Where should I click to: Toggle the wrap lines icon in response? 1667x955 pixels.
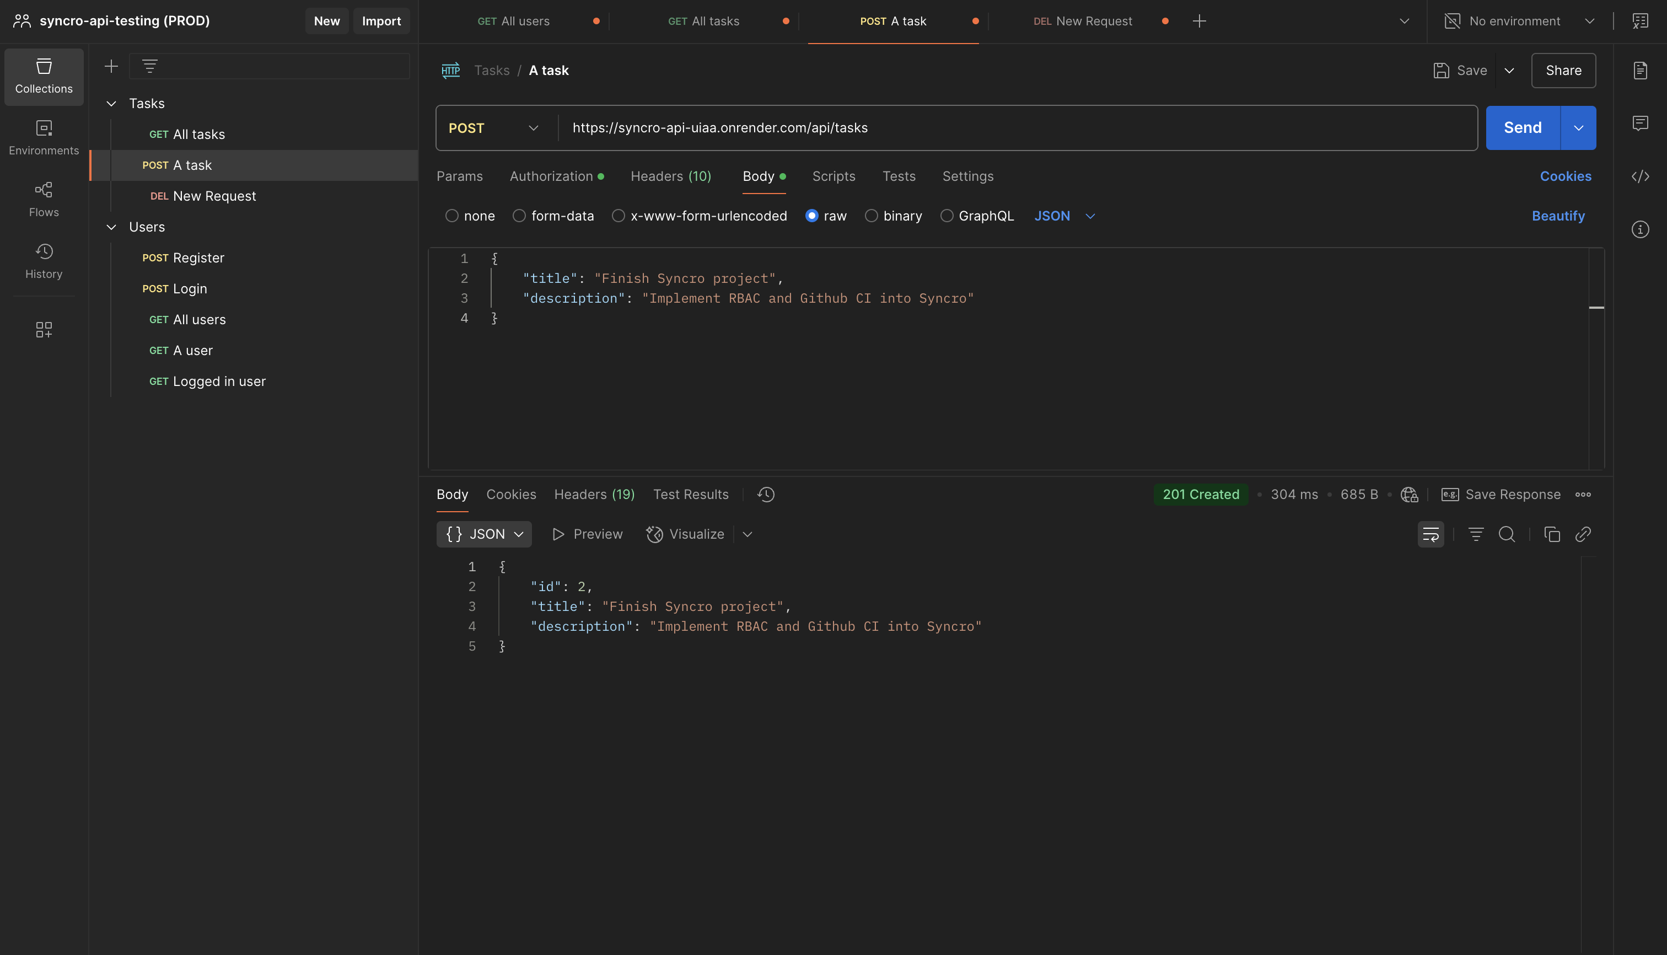click(1431, 534)
